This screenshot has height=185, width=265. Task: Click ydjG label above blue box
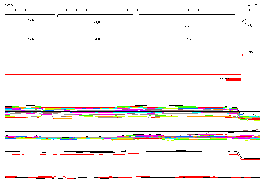(31, 39)
